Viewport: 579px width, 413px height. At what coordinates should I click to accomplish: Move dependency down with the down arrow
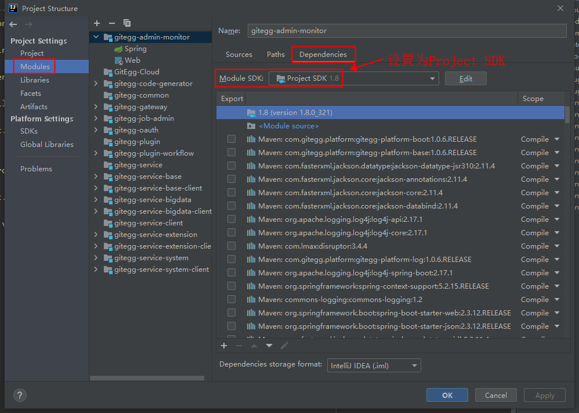point(269,346)
